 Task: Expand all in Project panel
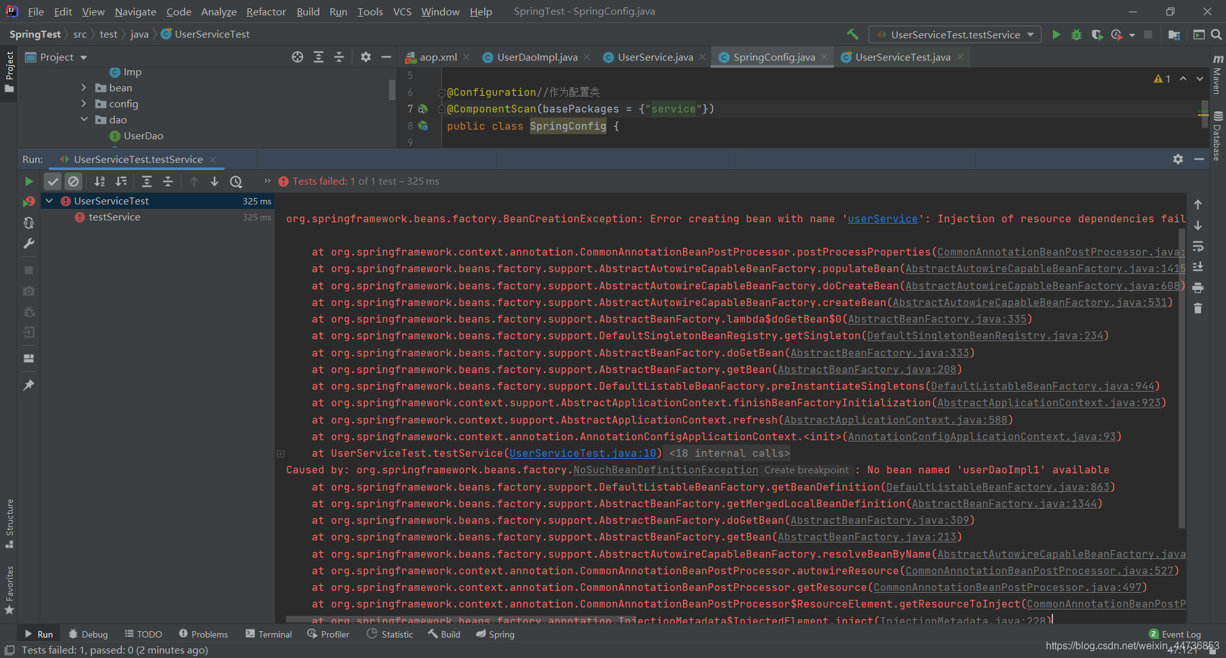coord(319,57)
